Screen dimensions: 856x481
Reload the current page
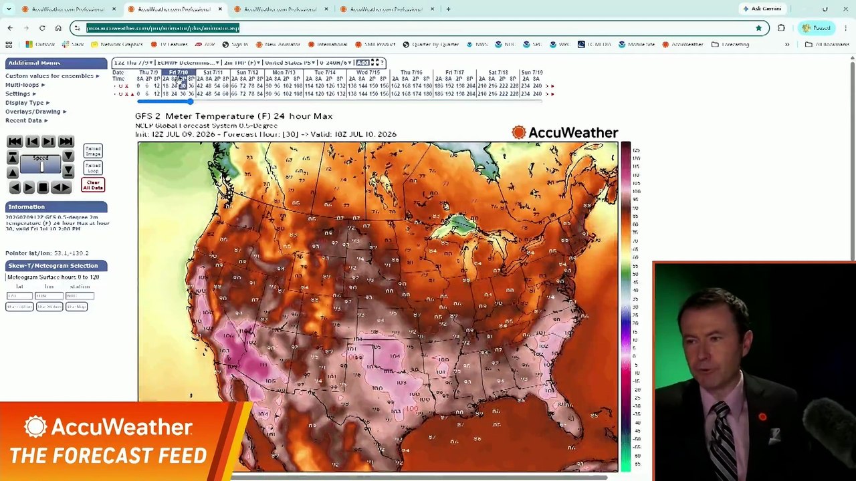(42, 28)
